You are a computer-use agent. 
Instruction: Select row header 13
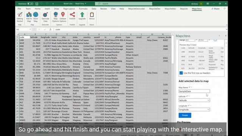click(17, 73)
